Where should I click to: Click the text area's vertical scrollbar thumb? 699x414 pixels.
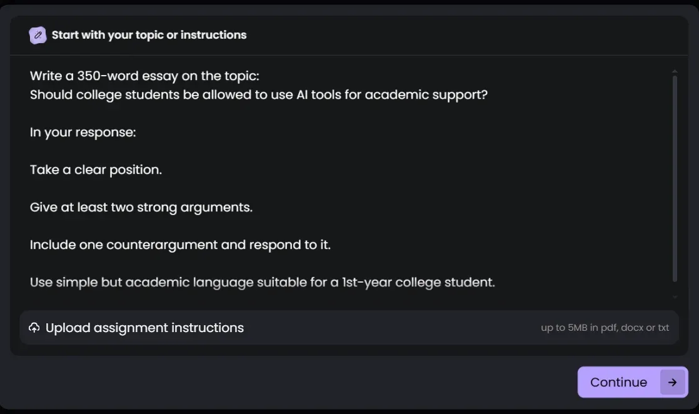point(675,178)
